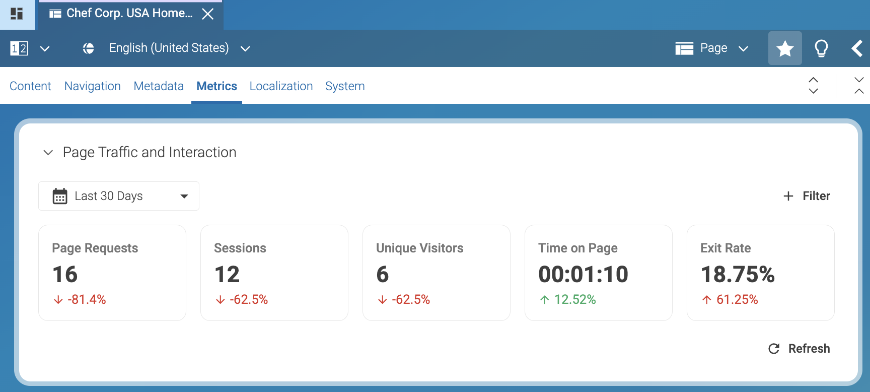Go to the Localization tab
The image size is (870, 392).
281,86
